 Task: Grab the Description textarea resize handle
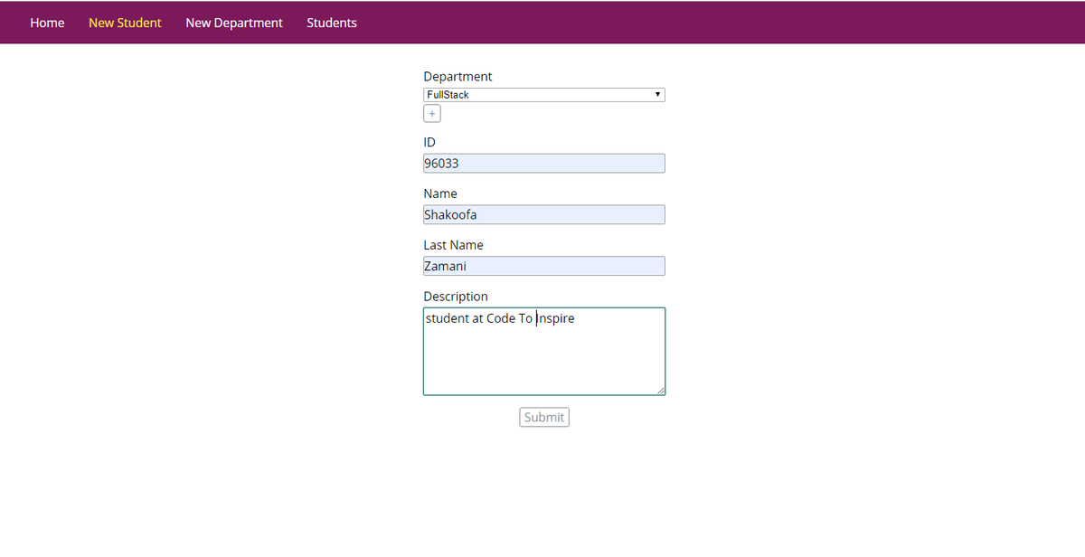coord(660,390)
